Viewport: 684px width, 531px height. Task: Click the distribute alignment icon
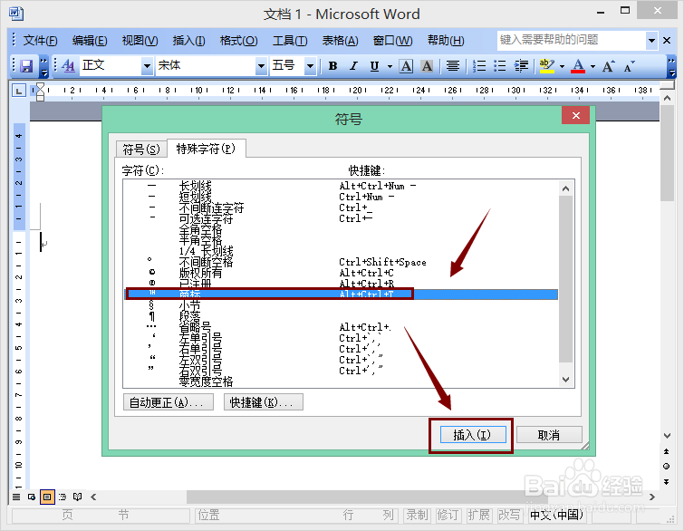point(453,66)
